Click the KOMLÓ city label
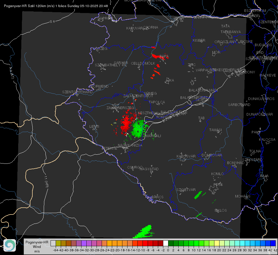This screenshot has height=255, width=278. [x=218, y=174]
